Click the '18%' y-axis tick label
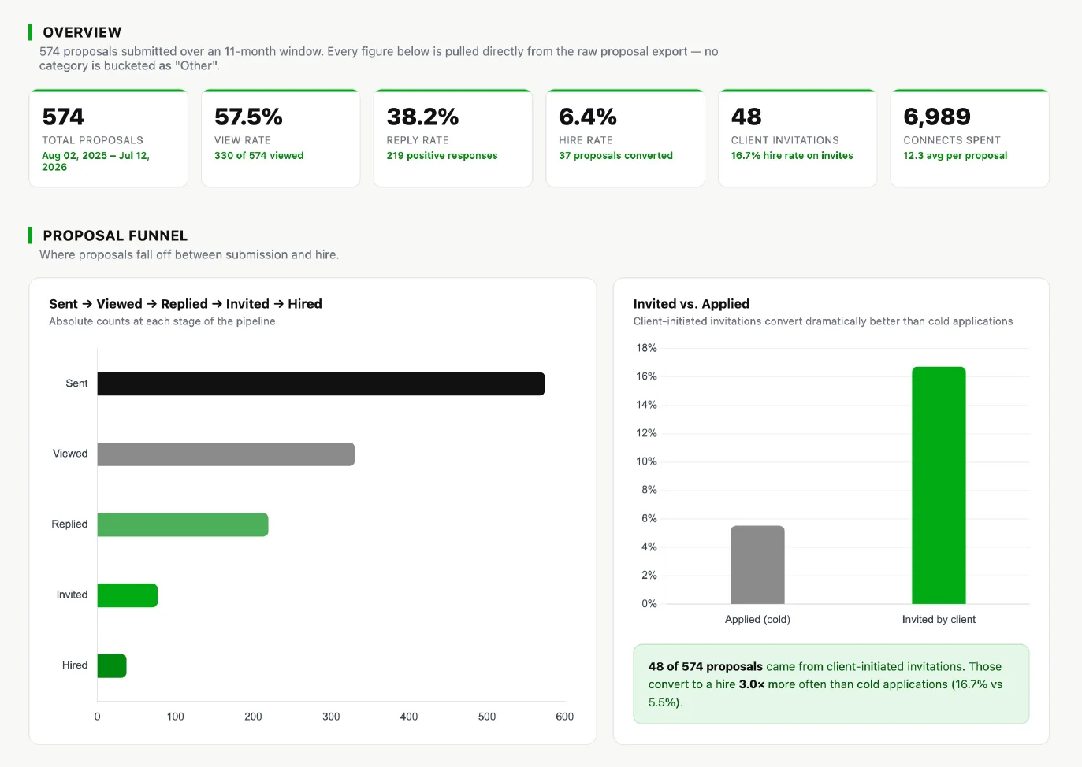The width and height of the screenshot is (1082, 767). 646,348
